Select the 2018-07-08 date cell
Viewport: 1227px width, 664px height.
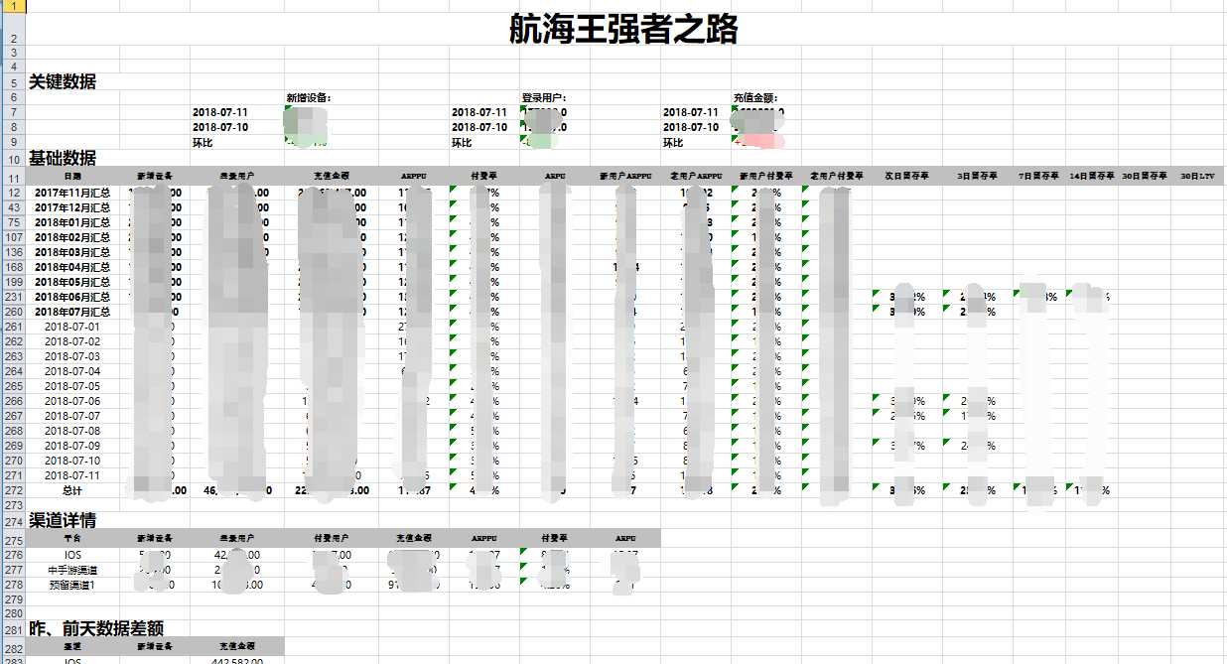pos(72,431)
